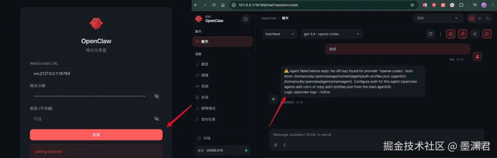
Task: Click the red wrench tool icon
Action: (x=463, y=34)
